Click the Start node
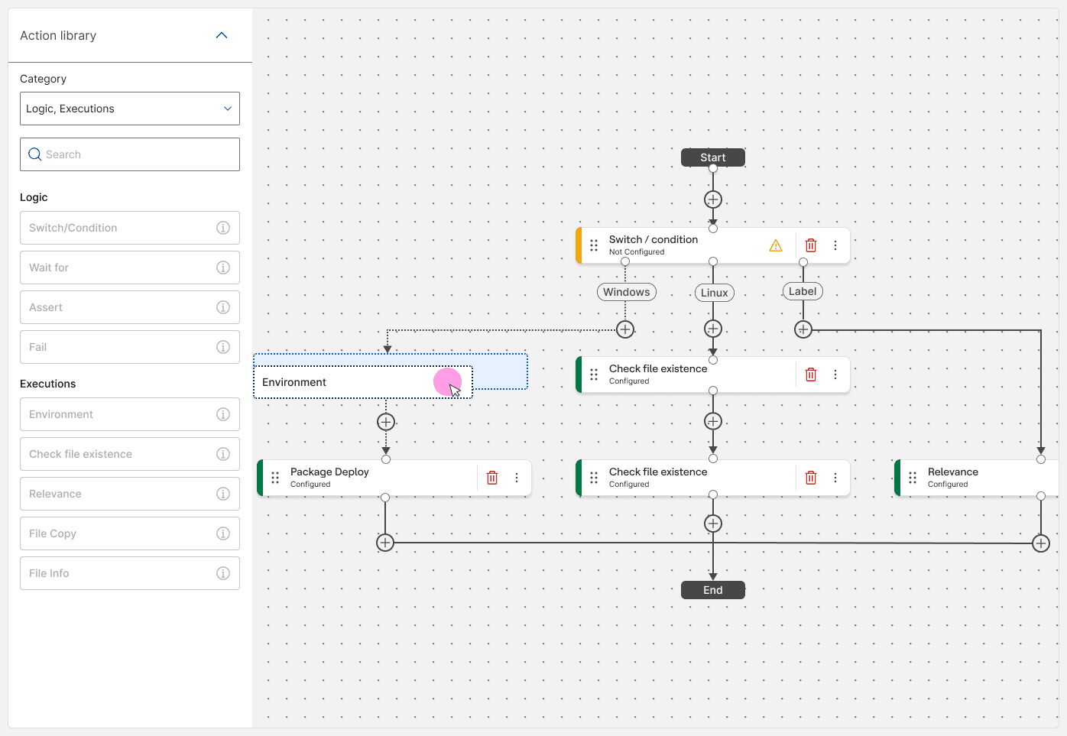 (x=713, y=157)
